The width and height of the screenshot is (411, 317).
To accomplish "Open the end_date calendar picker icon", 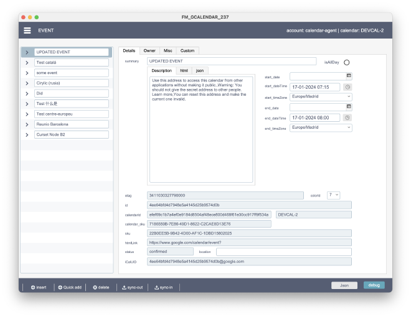I will click(349, 107).
